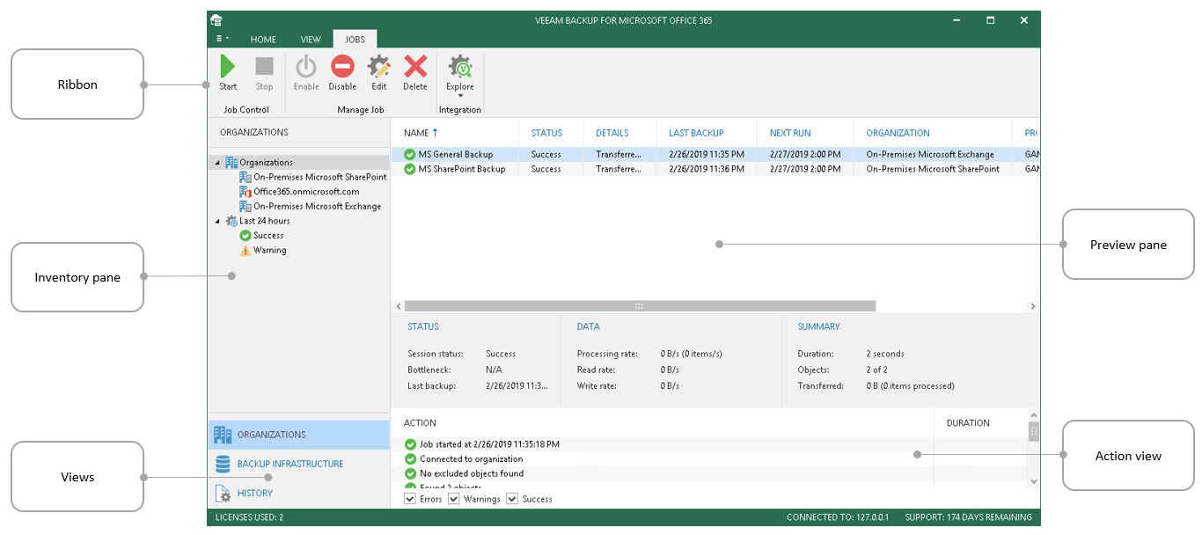The image size is (1202, 535).
Task: Open the main application menu dropdown
Action: coord(223,39)
